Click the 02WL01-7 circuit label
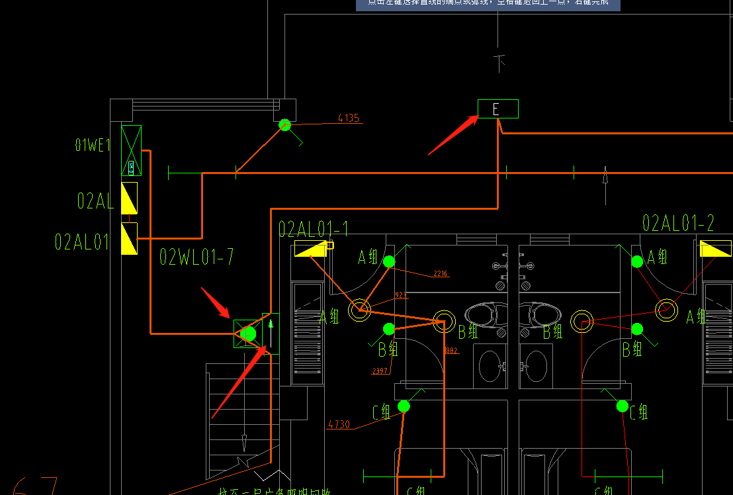This screenshot has width=733, height=495. click(x=196, y=257)
